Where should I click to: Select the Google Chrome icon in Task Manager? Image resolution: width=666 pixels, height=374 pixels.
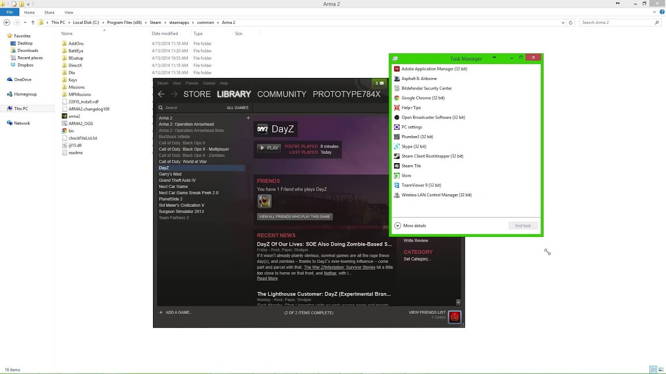396,98
